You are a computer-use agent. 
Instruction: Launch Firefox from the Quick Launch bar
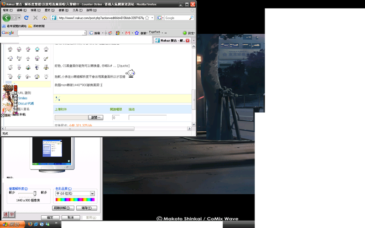[x=30, y=224]
